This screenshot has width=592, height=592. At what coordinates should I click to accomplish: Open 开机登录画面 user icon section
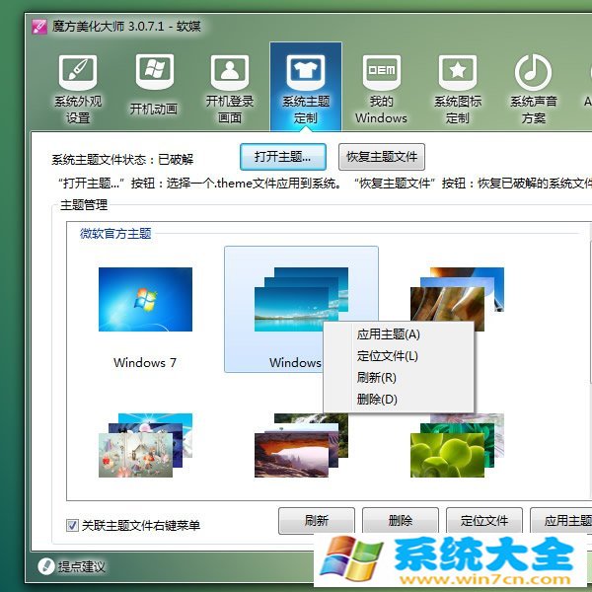[x=230, y=89]
